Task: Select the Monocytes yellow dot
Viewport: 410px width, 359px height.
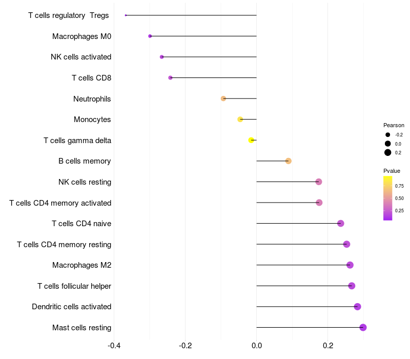Action: (240, 119)
